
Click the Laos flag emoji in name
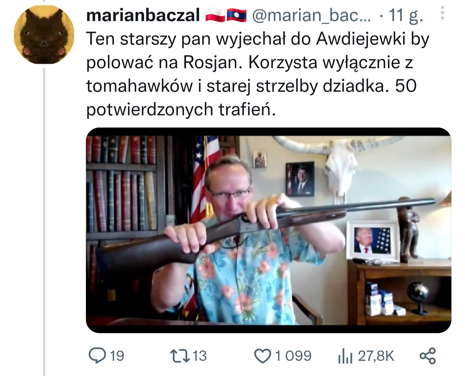tap(237, 15)
